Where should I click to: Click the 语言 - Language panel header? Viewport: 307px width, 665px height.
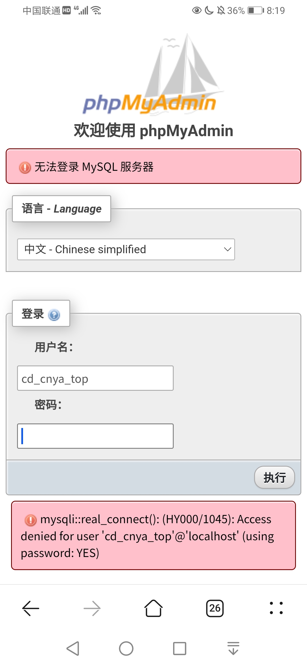[x=61, y=208]
